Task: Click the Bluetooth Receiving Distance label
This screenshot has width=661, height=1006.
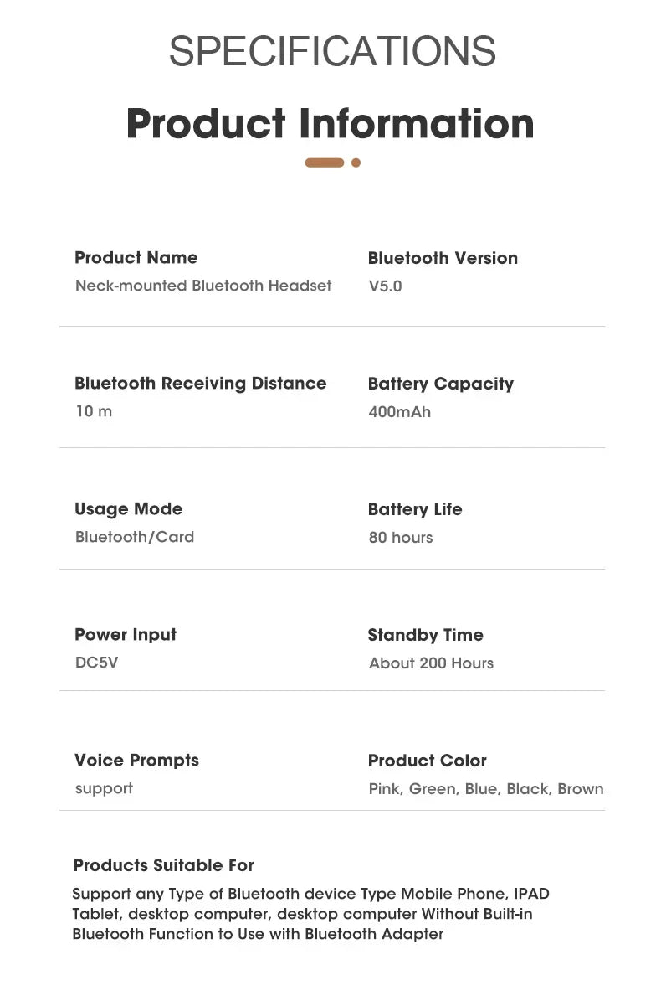Action: click(200, 384)
